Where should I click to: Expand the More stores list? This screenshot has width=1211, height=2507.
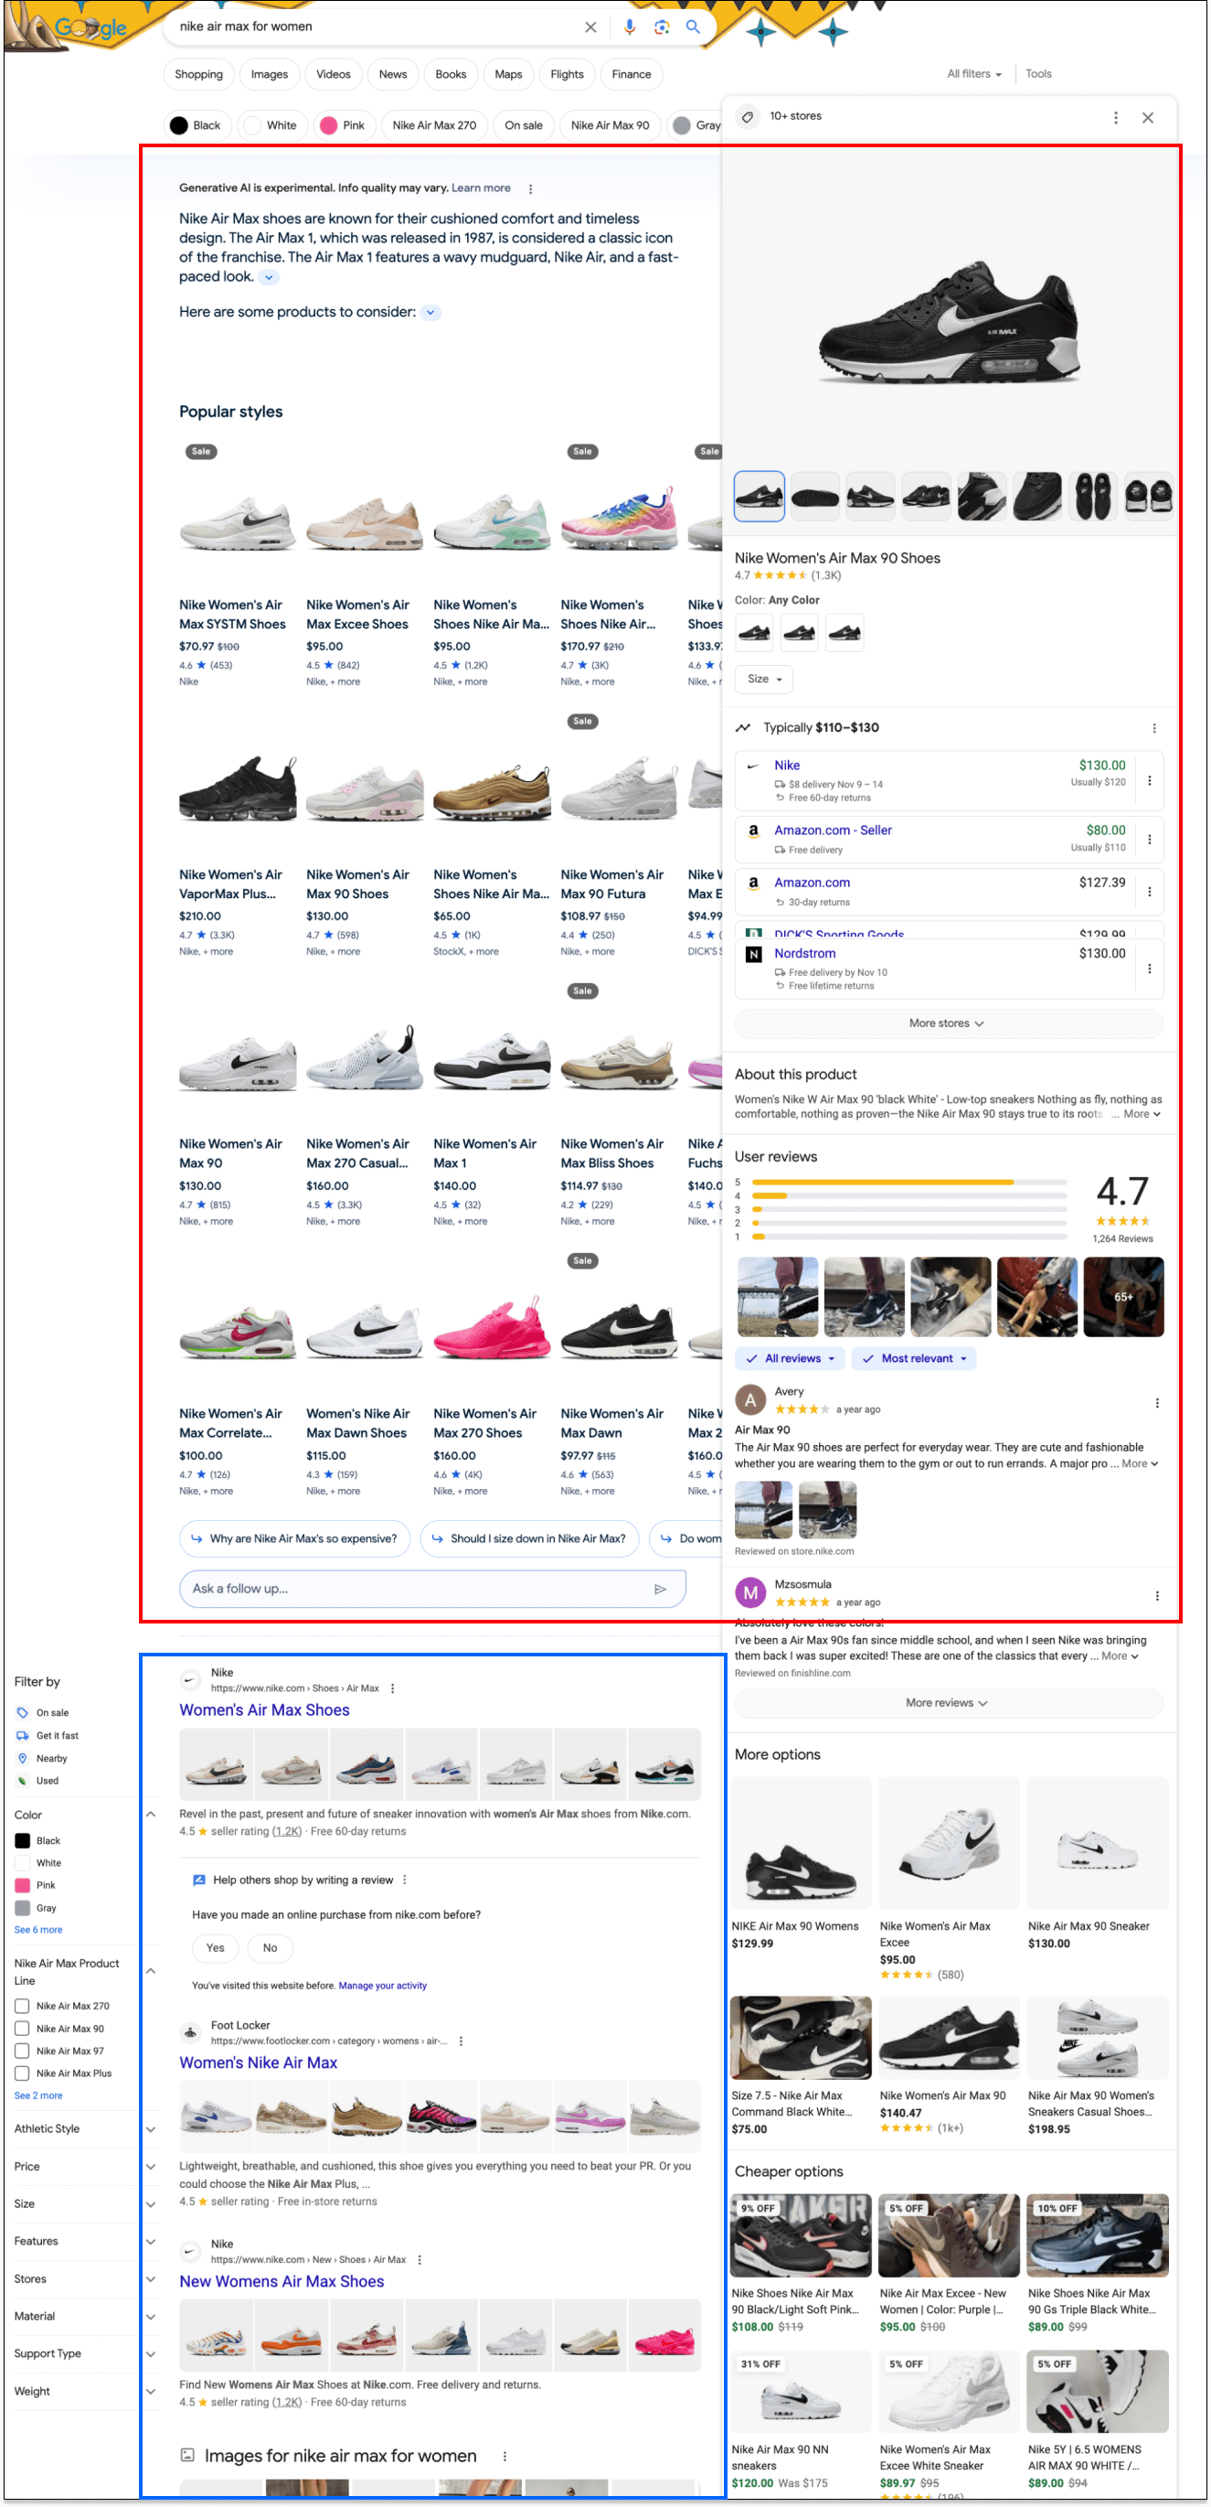949,1023
